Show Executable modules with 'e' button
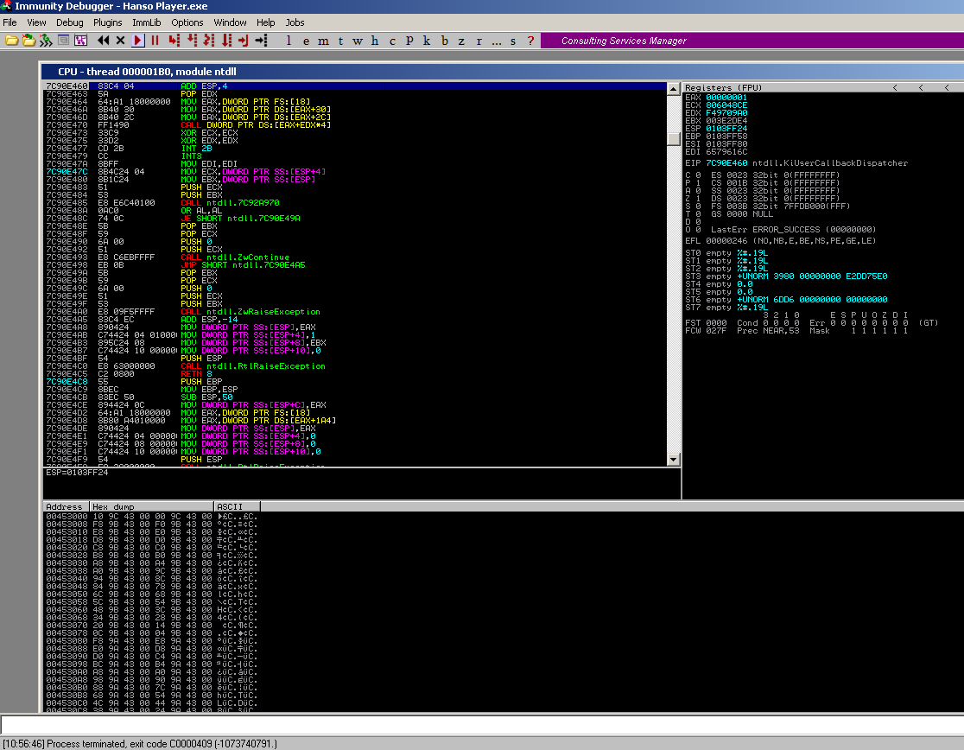 pos(306,41)
